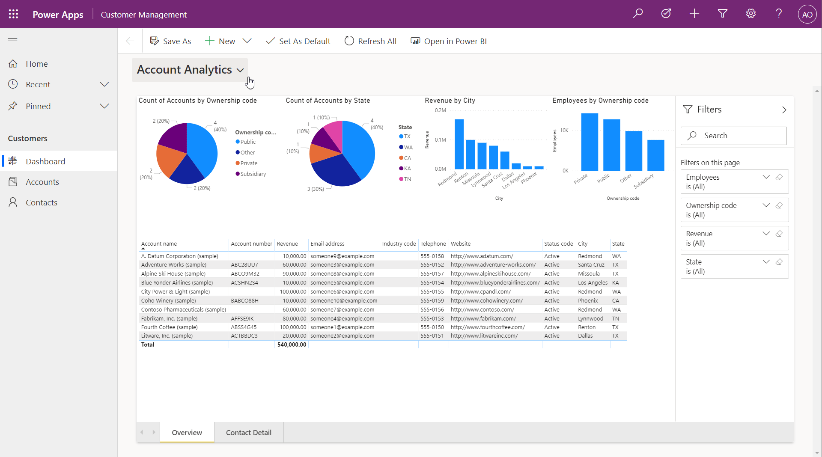The height and width of the screenshot is (457, 822).
Task: Open the settings gear icon
Action: (751, 14)
